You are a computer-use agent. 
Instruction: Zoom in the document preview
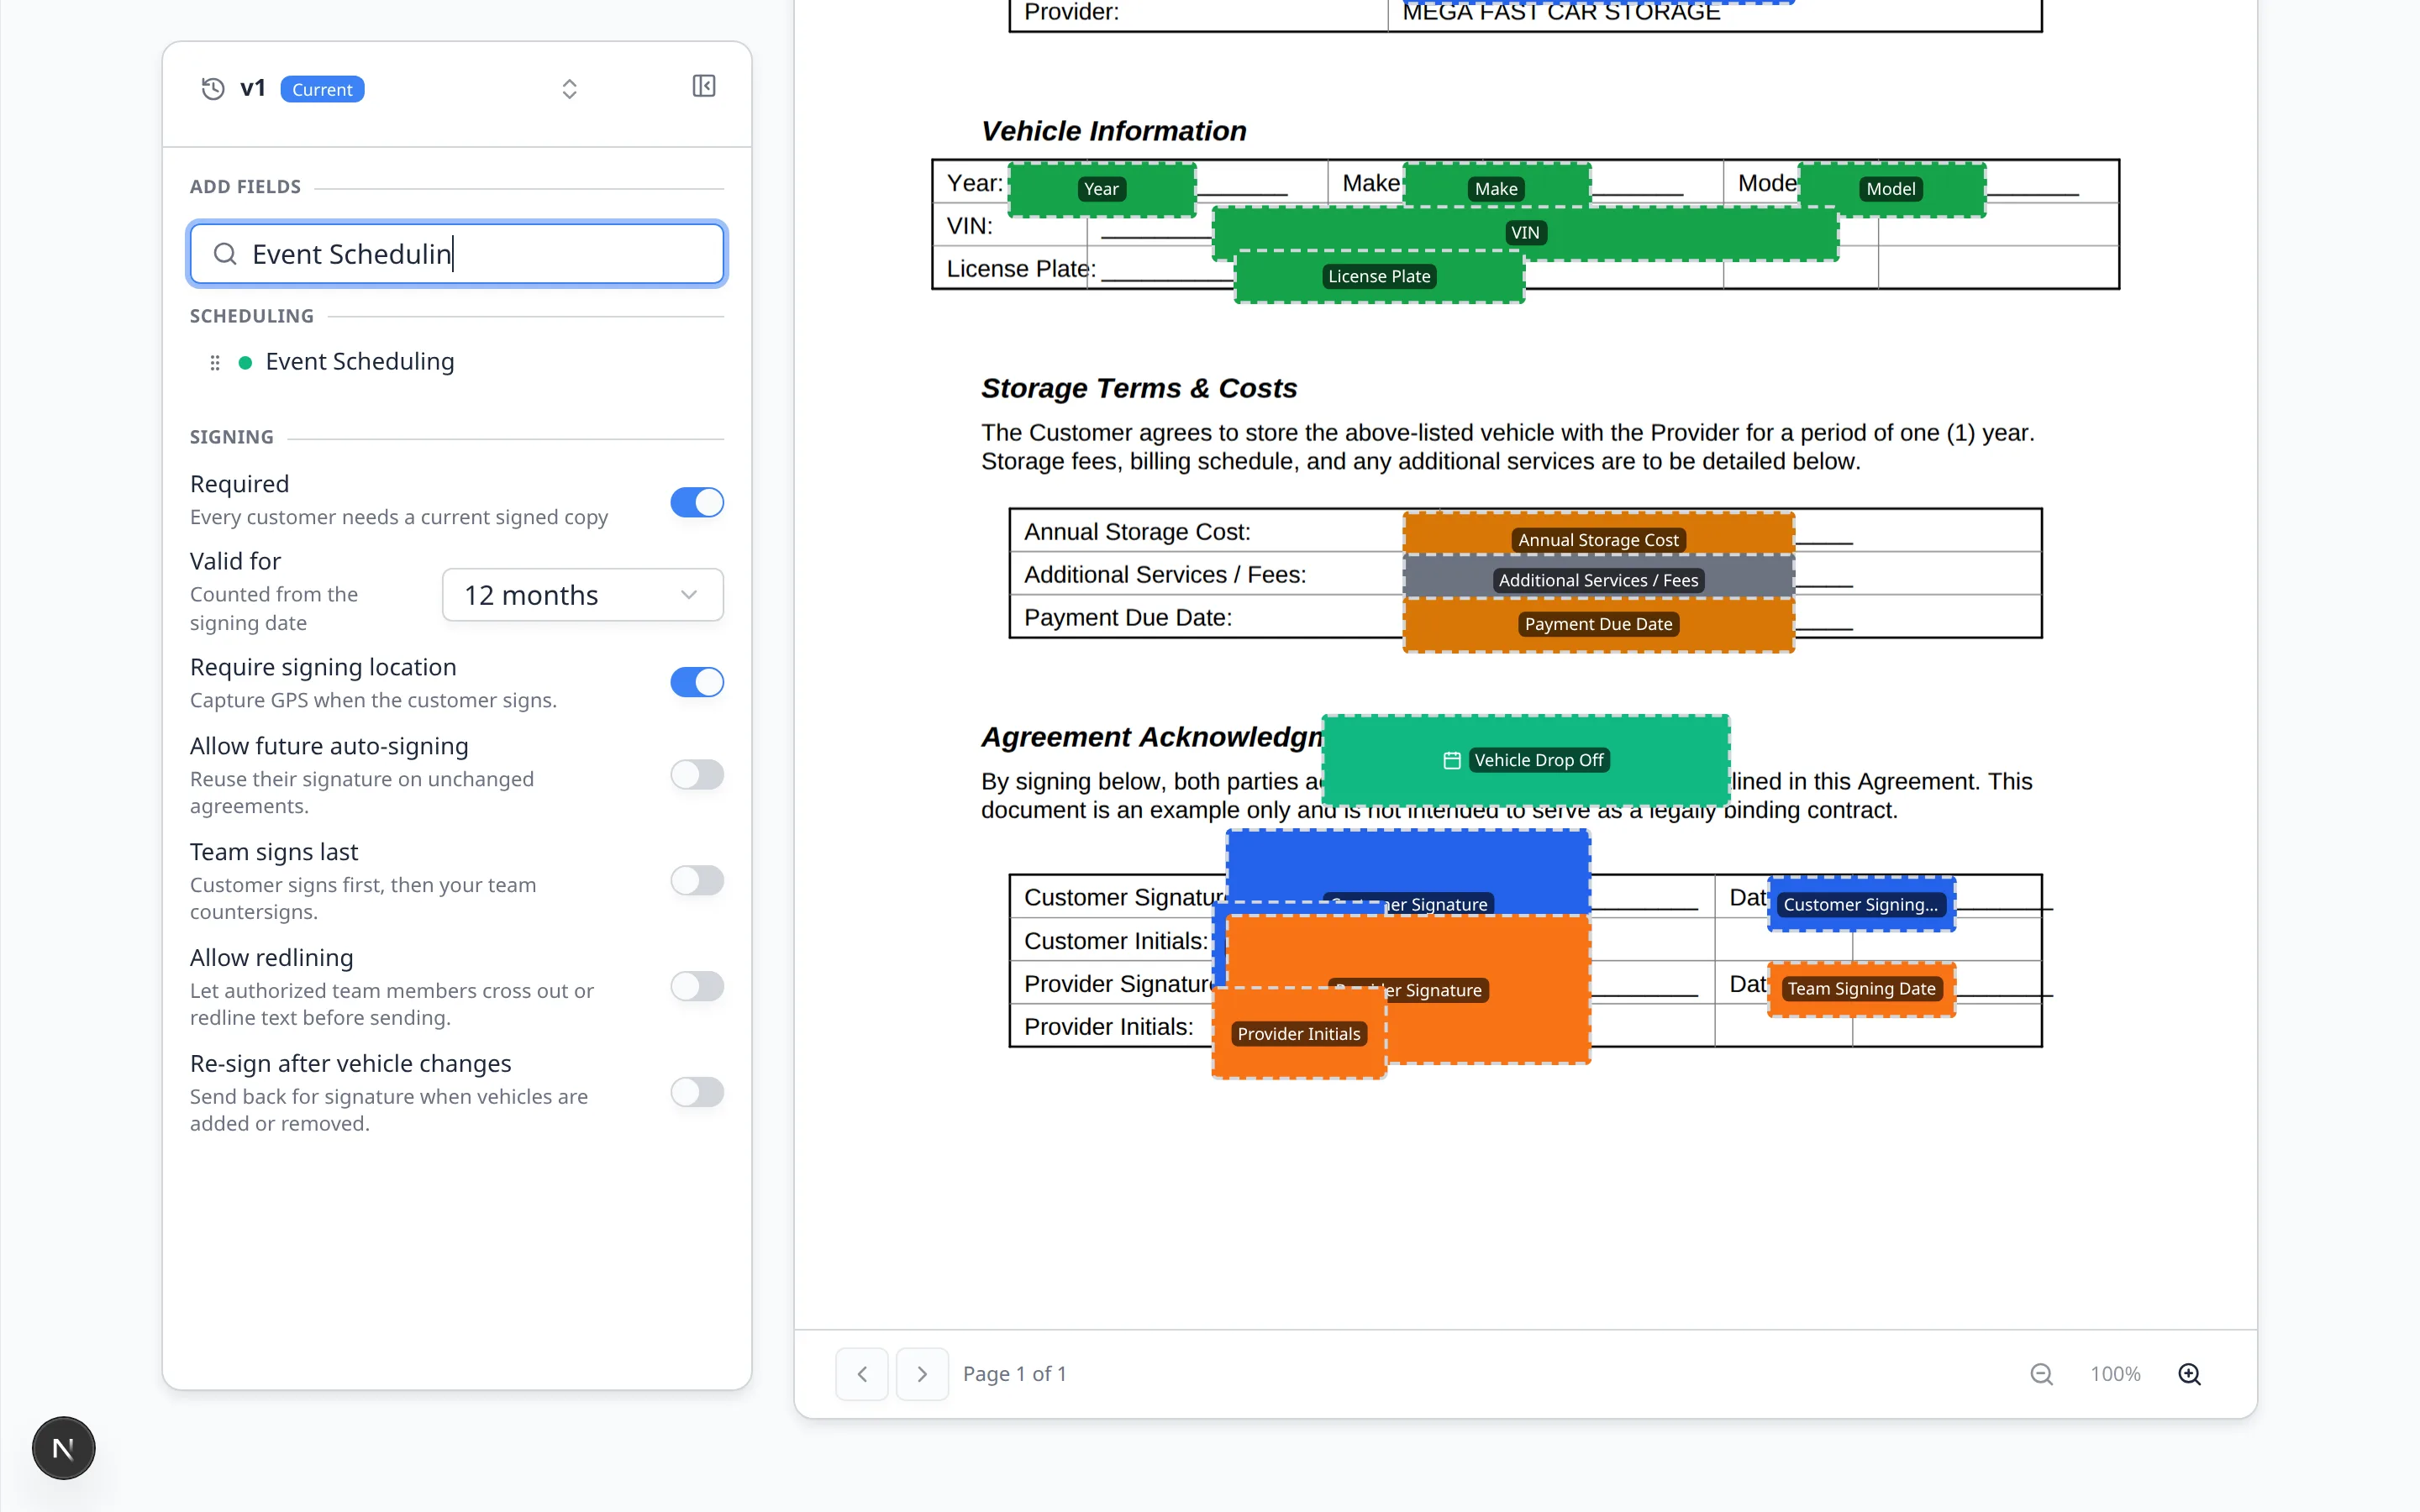tap(2189, 1374)
